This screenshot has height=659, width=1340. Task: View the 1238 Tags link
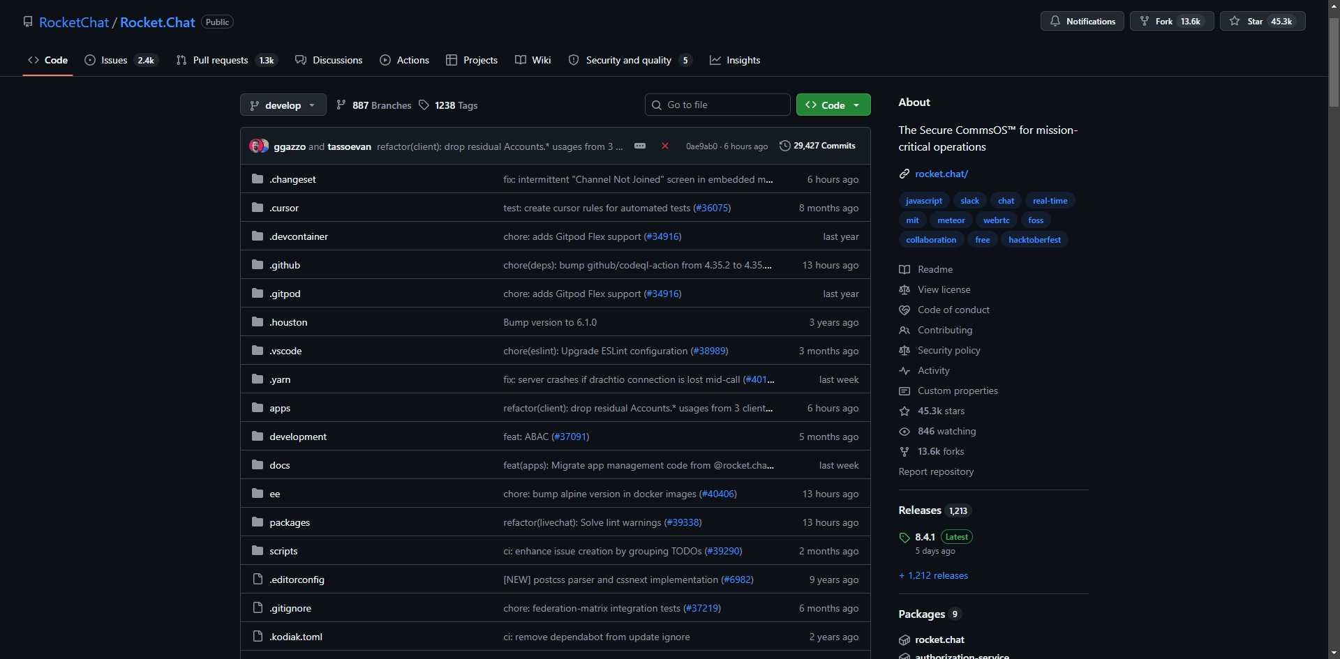tap(448, 105)
